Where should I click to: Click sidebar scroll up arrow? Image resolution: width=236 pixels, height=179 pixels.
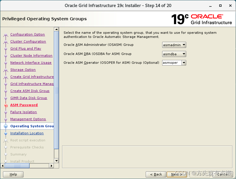(56, 29)
